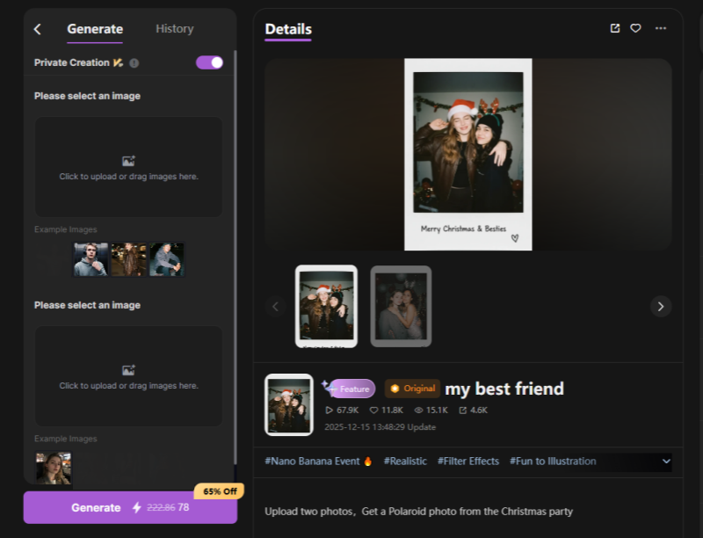
Task: Choose the first example image thumbnail
Action: 91,259
